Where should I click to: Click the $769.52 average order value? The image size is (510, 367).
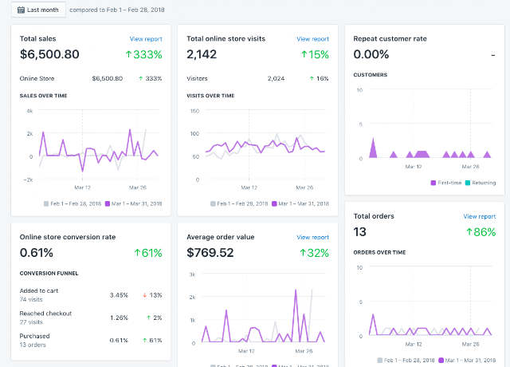point(210,253)
